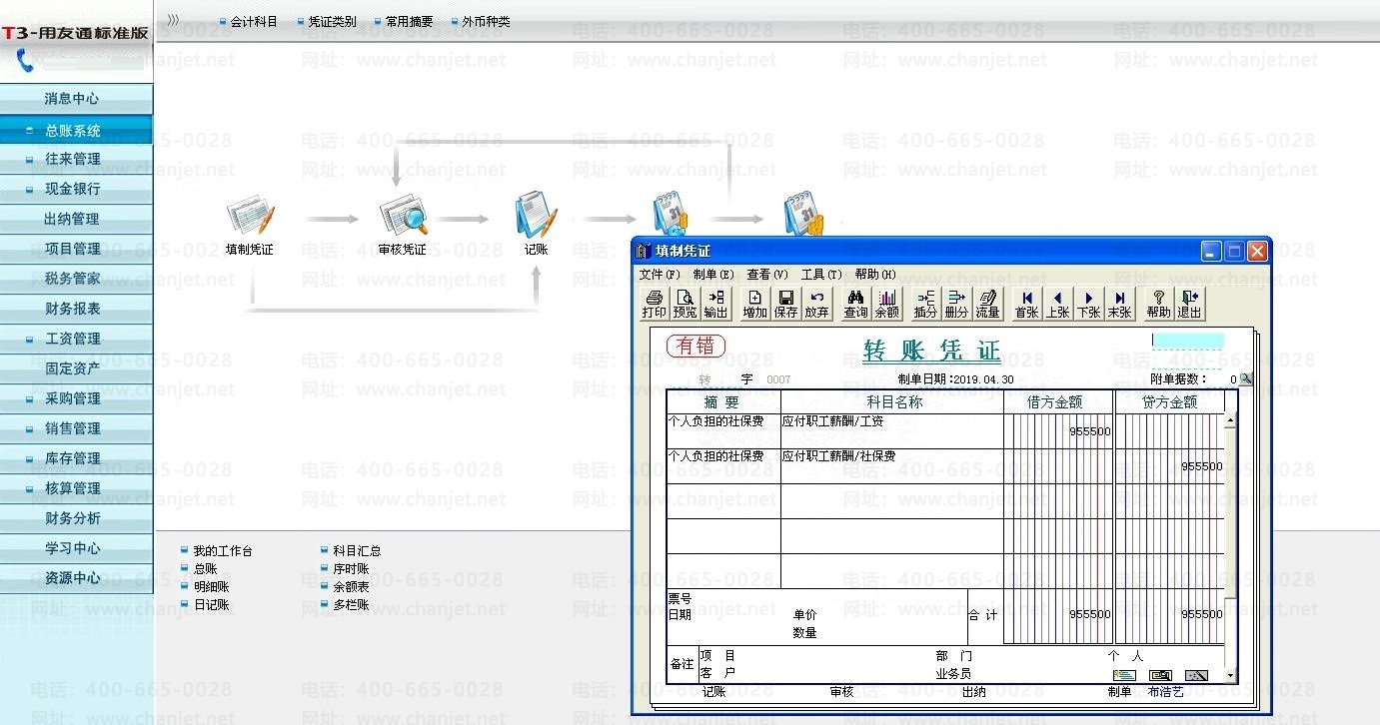Select 固定资产 in the sidebar
1380x725 pixels.
click(77, 368)
